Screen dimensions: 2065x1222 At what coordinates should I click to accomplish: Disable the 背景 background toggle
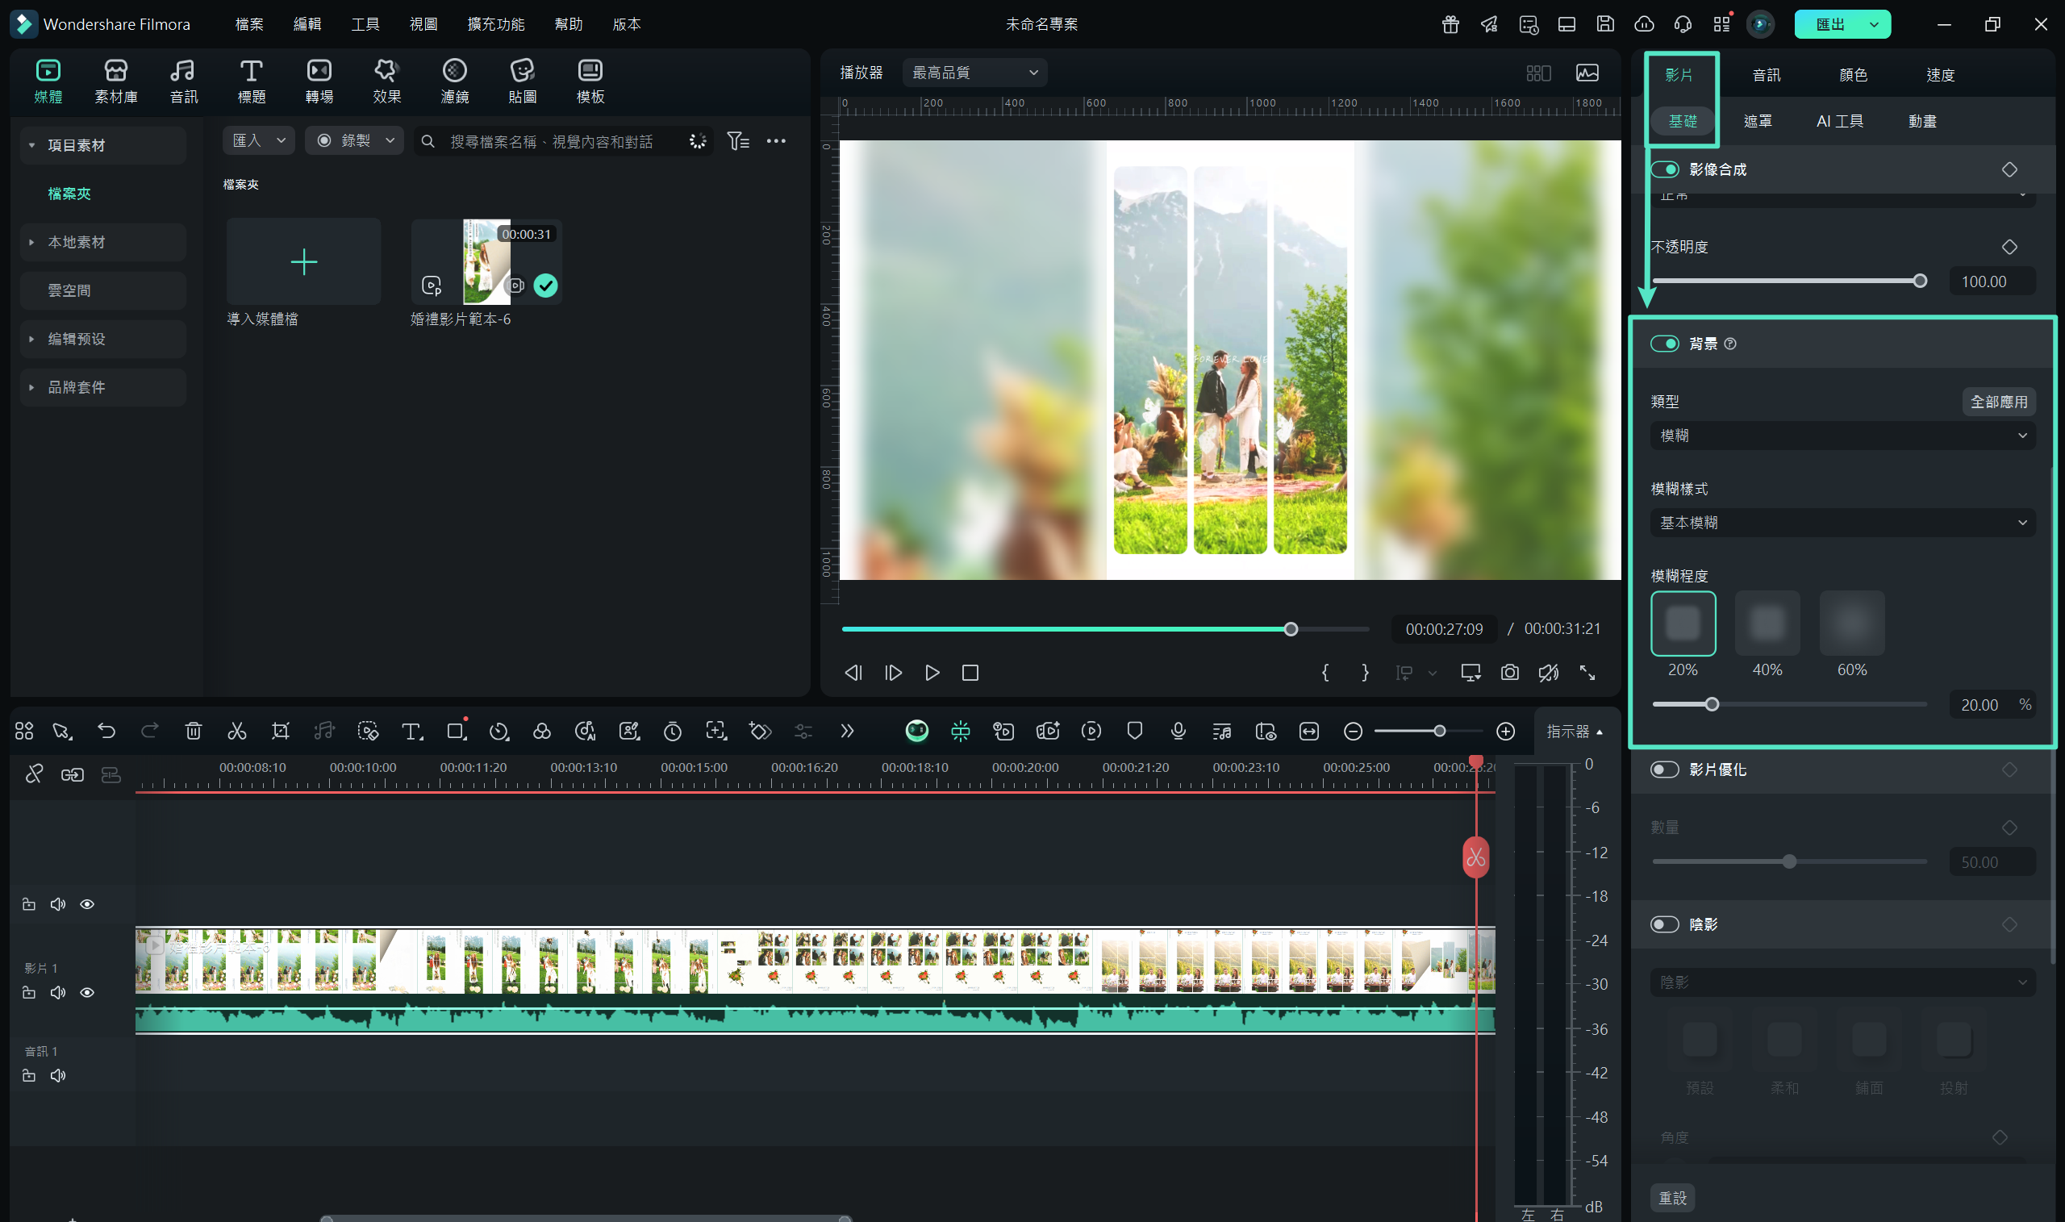click(1664, 344)
